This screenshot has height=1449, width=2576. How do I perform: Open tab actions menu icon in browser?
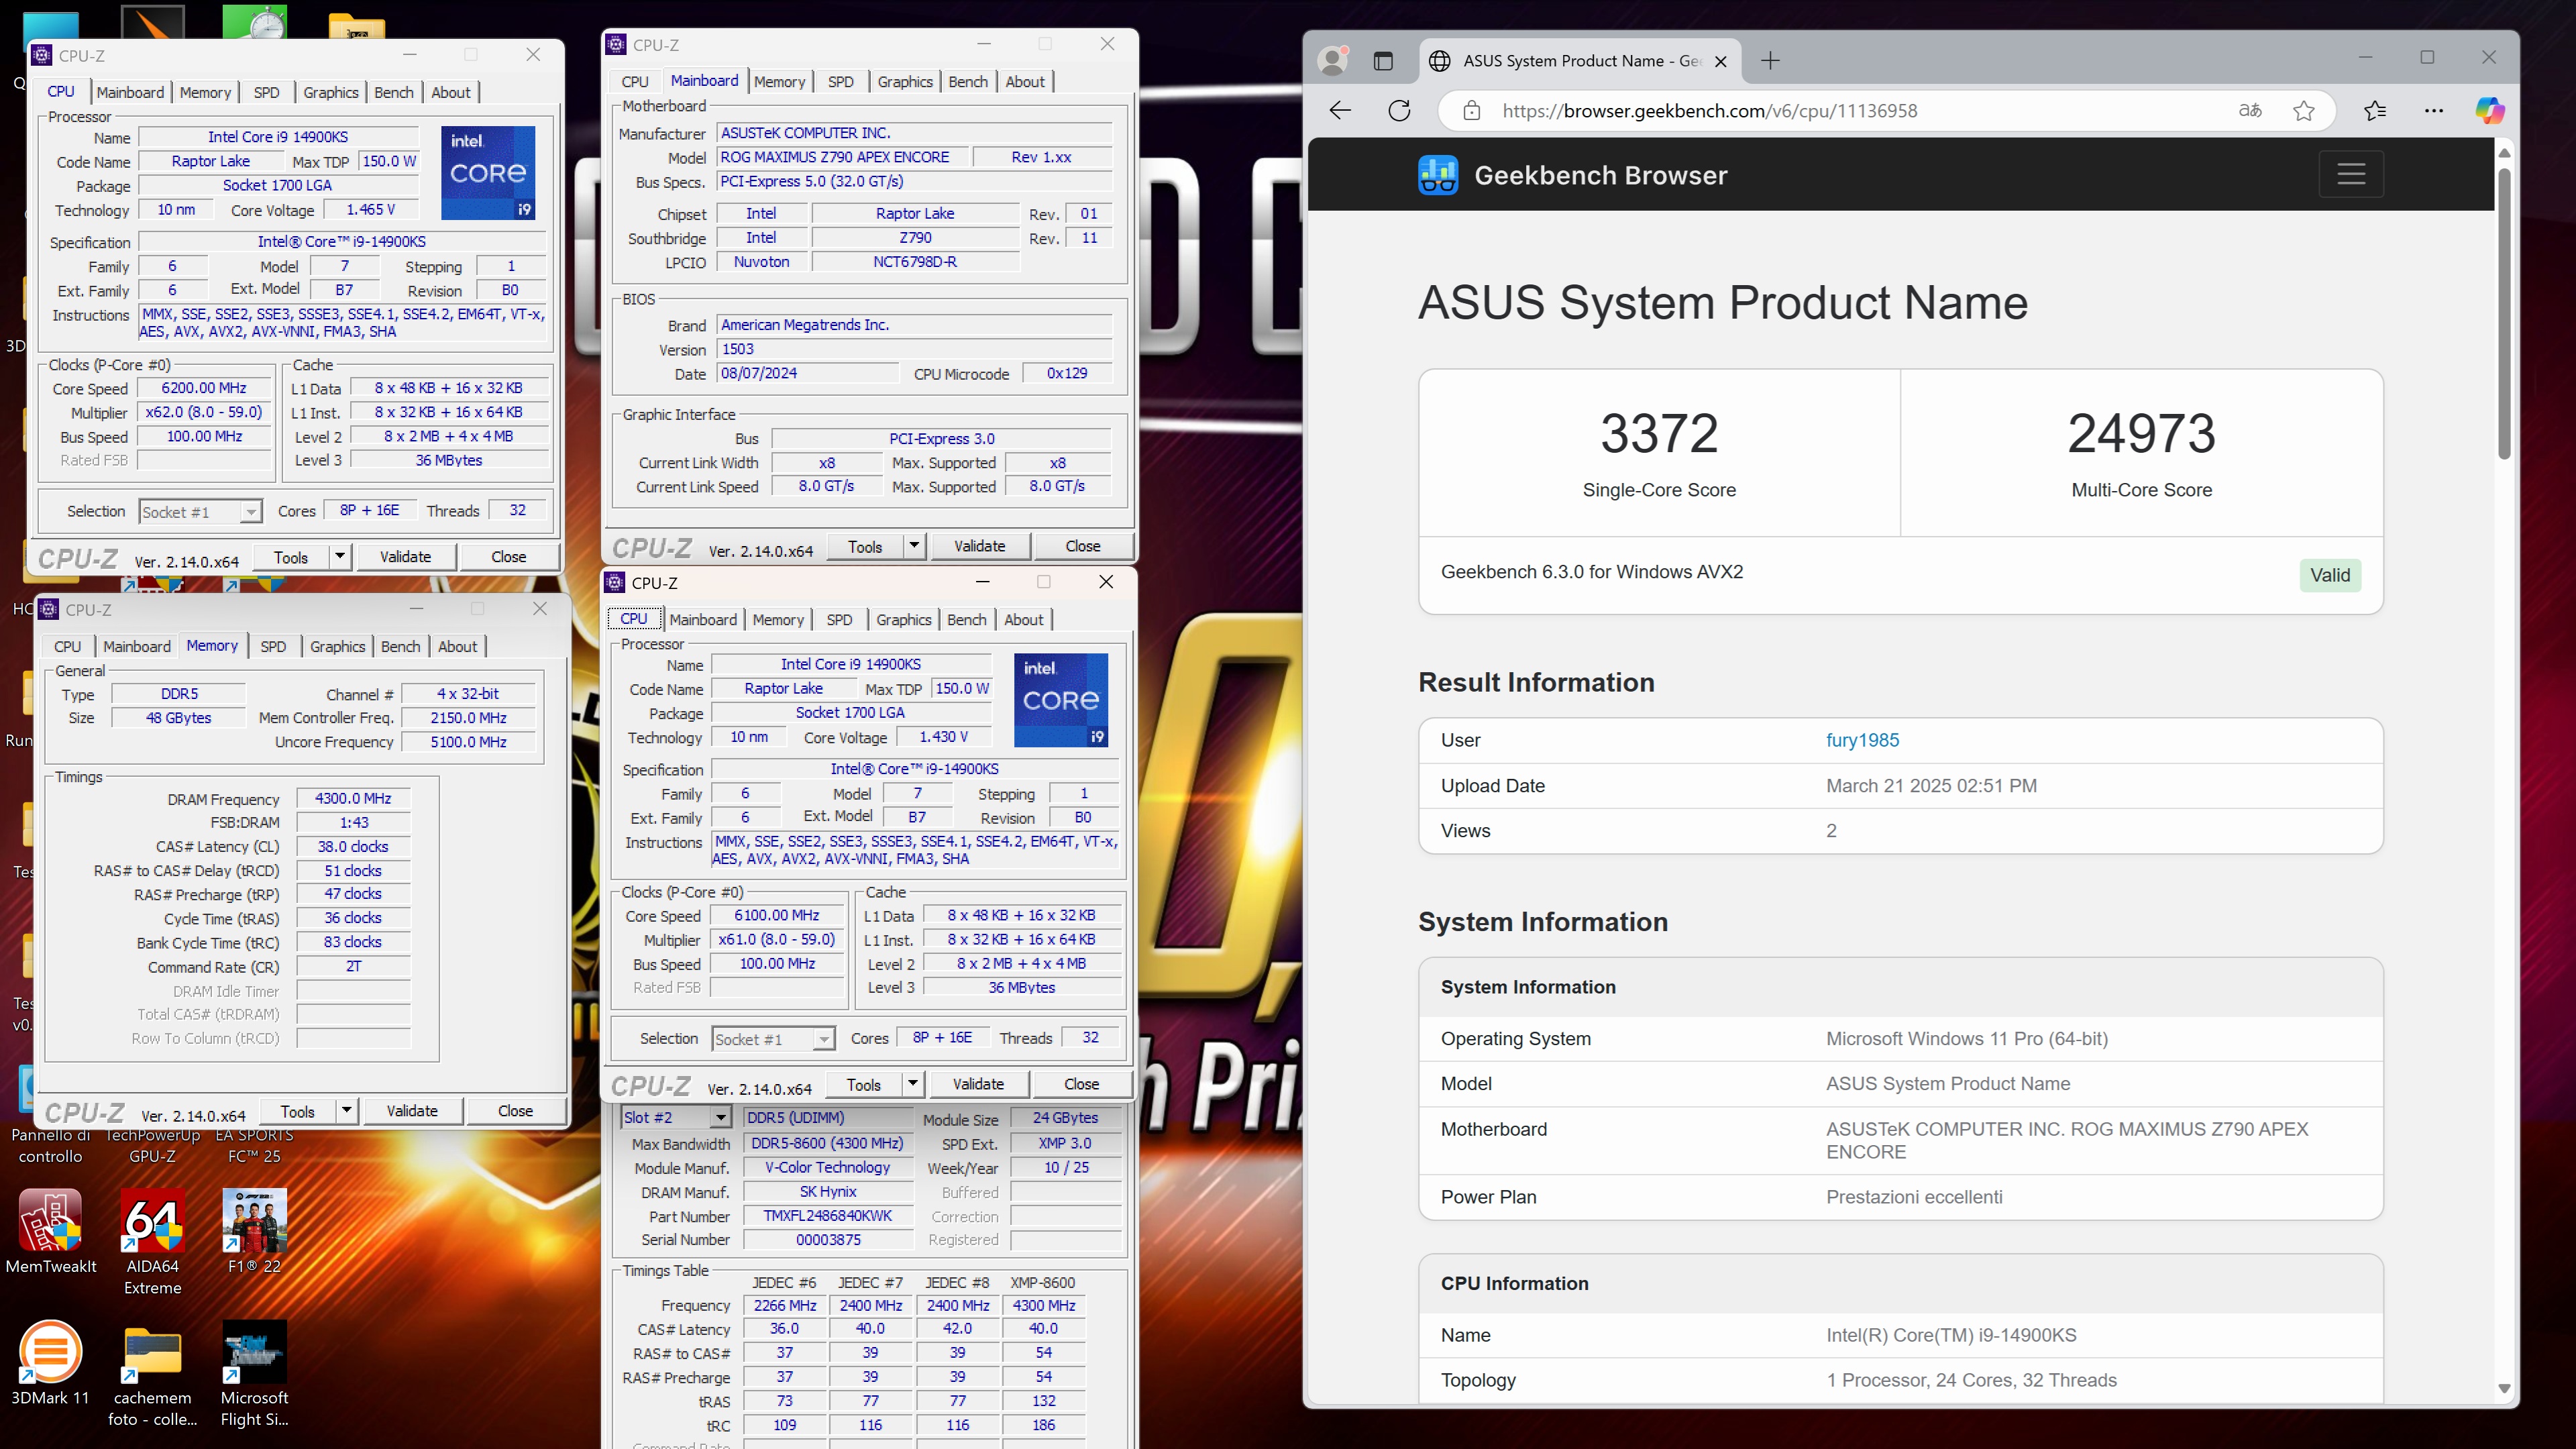pos(1383,61)
